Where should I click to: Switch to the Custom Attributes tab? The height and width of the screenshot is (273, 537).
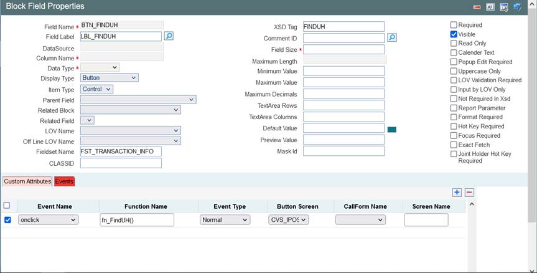pos(27,181)
